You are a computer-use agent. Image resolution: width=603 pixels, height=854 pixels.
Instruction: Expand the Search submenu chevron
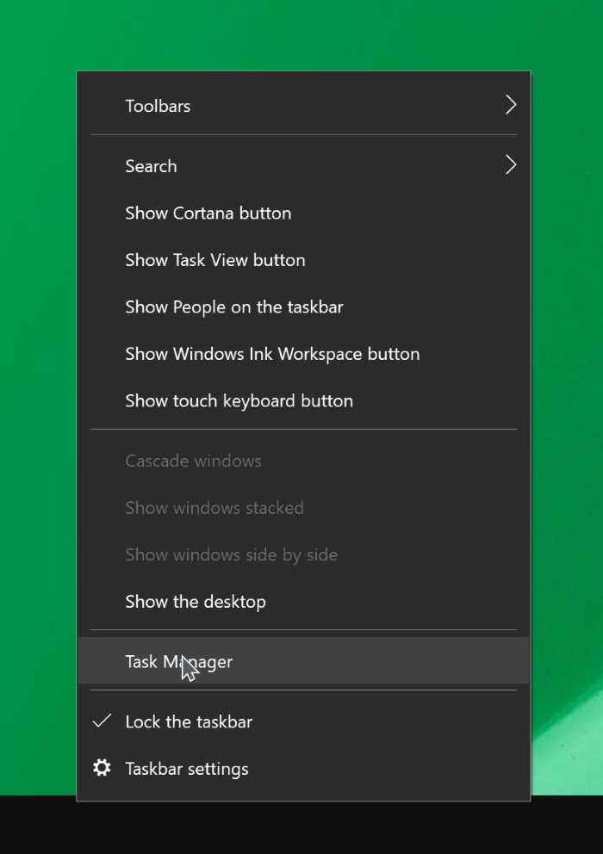pyautogui.click(x=510, y=165)
